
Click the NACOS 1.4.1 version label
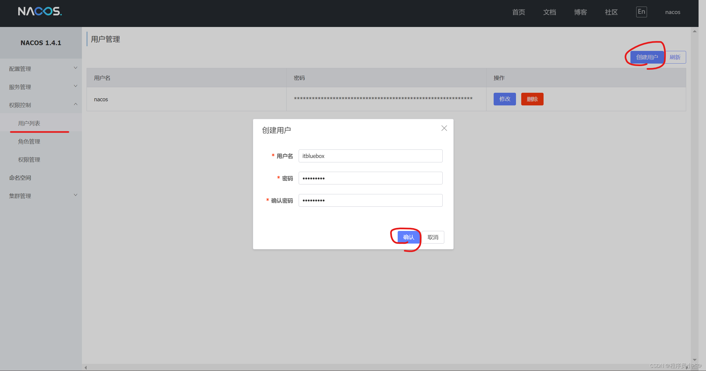point(41,43)
